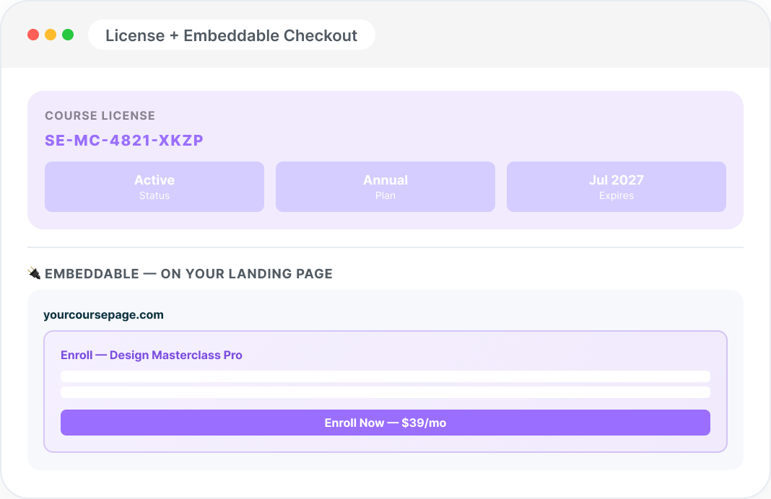Click Enroll — Design Masterclass Pro title
The height and width of the screenshot is (499, 771).
point(152,355)
